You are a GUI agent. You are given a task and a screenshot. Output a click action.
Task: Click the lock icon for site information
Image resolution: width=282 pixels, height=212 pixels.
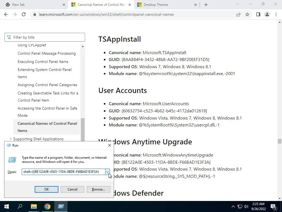[x=35, y=14]
